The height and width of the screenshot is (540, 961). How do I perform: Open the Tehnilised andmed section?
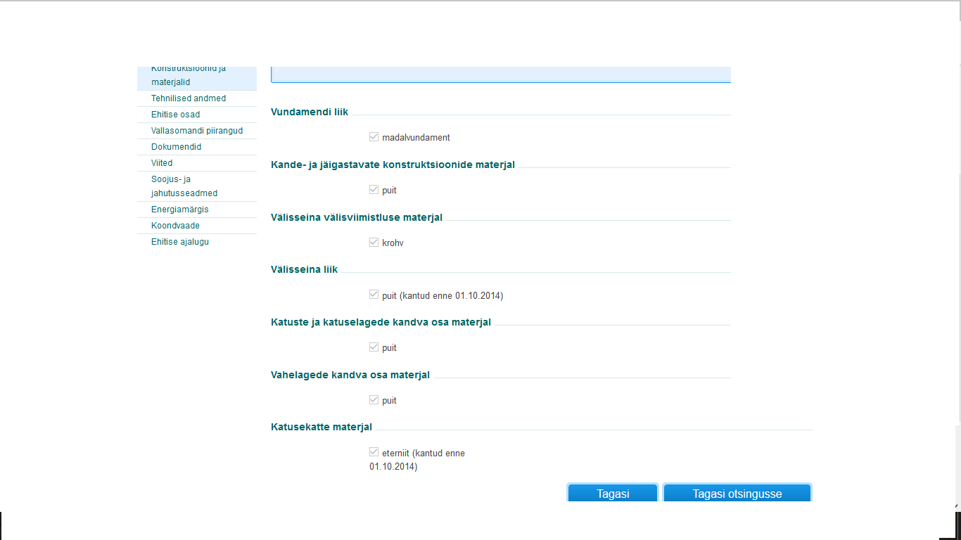tap(189, 98)
